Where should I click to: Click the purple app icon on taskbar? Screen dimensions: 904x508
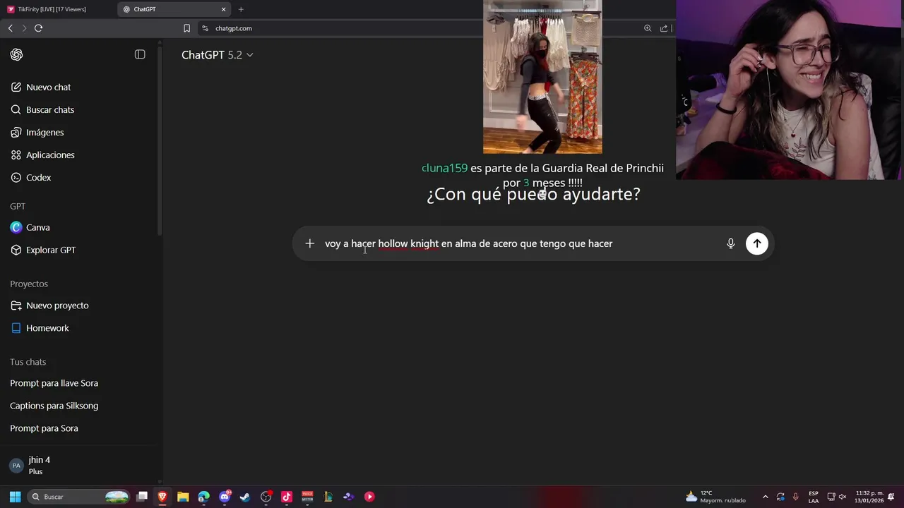[348, 497]
